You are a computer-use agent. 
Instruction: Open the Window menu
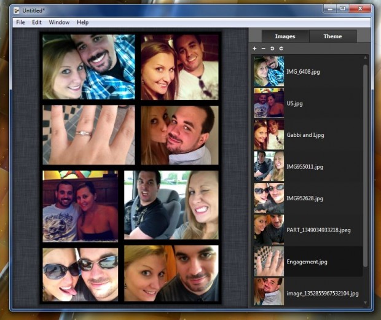(x=59, y=22)
